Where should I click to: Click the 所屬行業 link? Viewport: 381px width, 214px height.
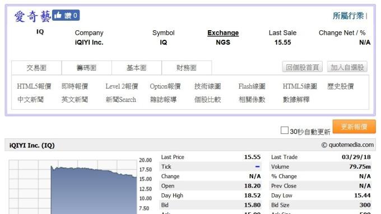[x=348, y=16]
